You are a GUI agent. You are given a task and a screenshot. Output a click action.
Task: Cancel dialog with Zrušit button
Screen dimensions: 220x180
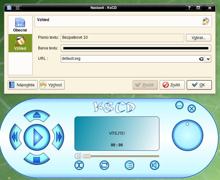point(172,85)
